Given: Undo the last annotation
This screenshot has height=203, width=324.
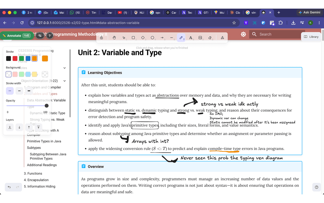Looking at the screenshot, I should coord(9,187).
